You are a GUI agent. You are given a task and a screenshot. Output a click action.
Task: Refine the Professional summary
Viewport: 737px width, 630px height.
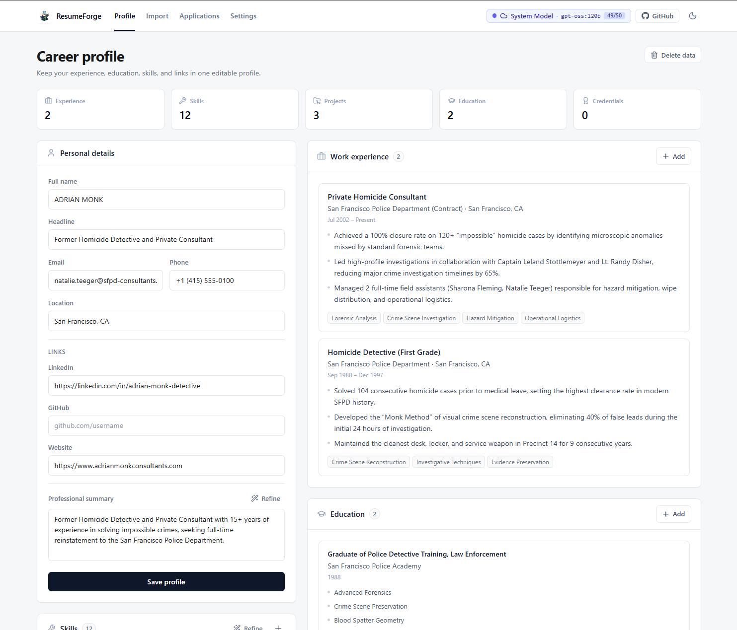pos(266,498)
